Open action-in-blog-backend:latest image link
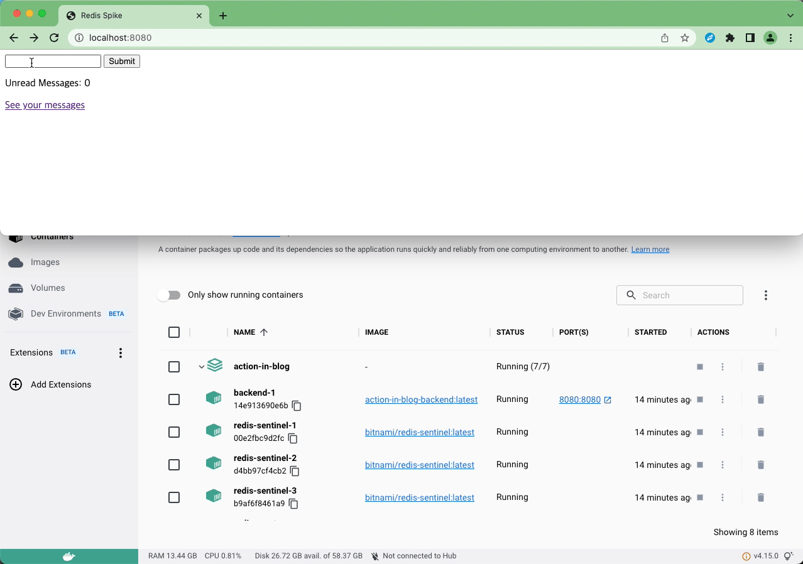The image size is (803, 564). tap(421, 399)
